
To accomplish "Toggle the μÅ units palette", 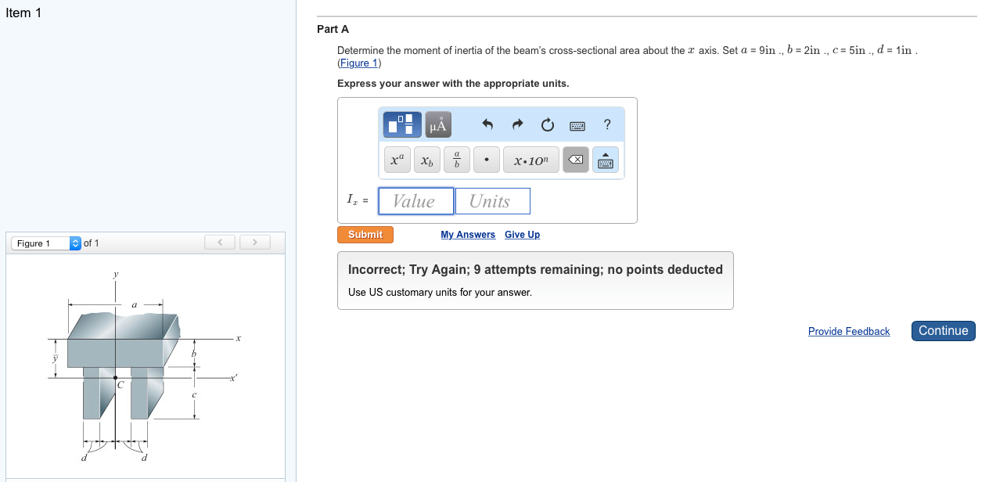I will pos(437,124).
